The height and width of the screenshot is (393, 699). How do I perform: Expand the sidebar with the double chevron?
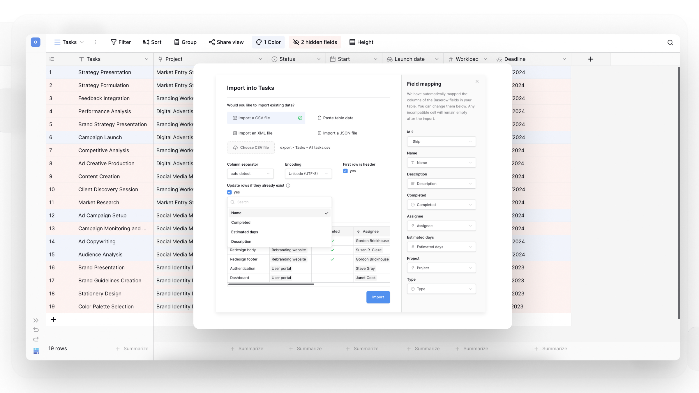[x=36, y=321]
